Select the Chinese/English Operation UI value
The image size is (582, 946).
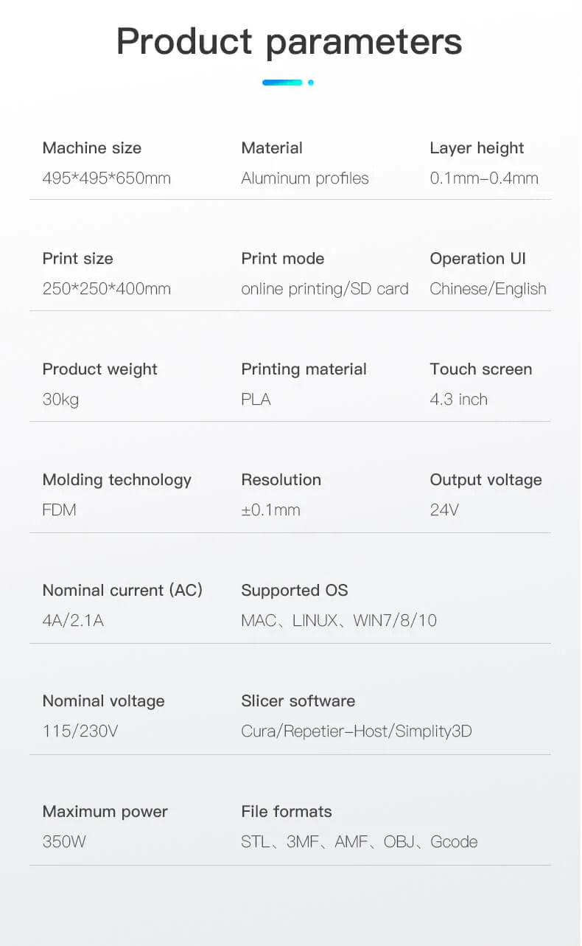(x=488, y=289)
